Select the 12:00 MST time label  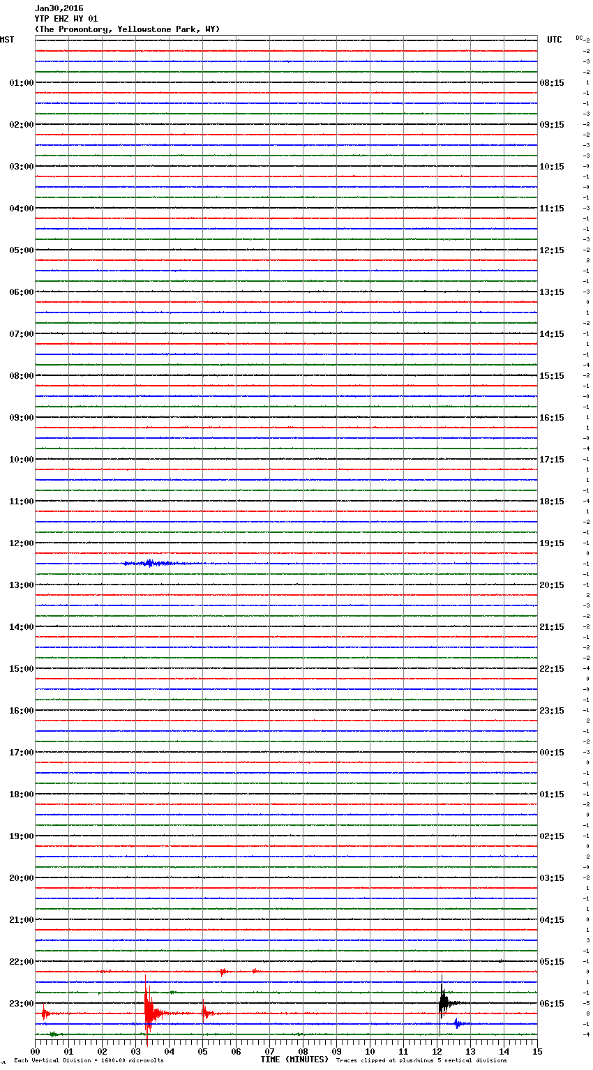tap(22, 543)
